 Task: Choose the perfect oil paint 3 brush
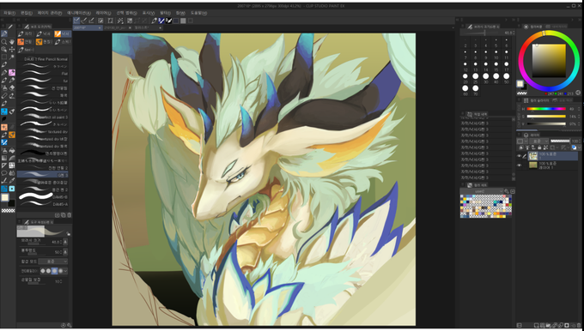tap(43, 117)
